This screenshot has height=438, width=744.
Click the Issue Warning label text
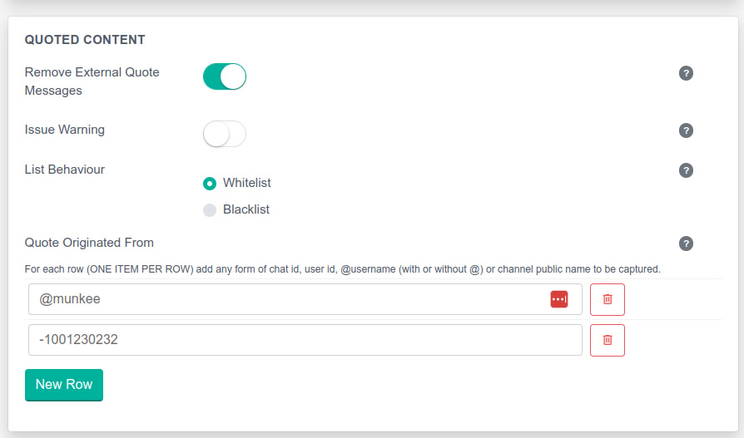(65, 130)
